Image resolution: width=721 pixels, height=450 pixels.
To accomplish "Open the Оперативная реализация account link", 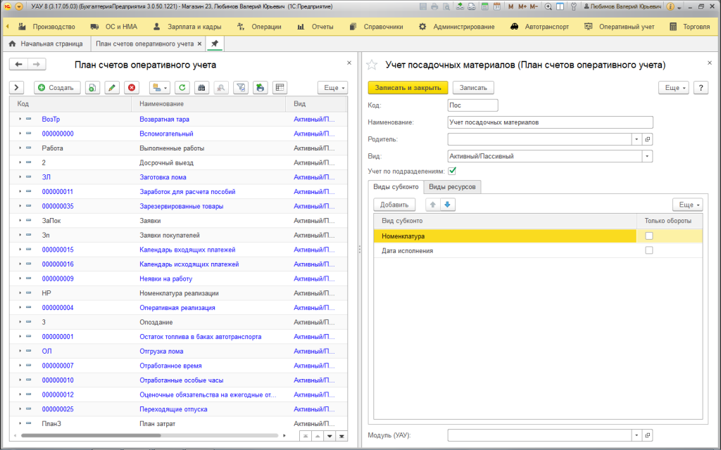I will pos(177,308).
